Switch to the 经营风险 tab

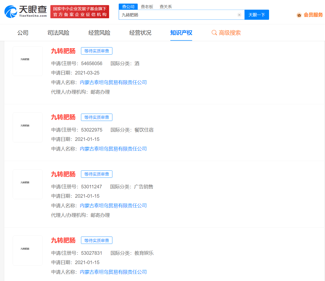(x=99, y=33)
